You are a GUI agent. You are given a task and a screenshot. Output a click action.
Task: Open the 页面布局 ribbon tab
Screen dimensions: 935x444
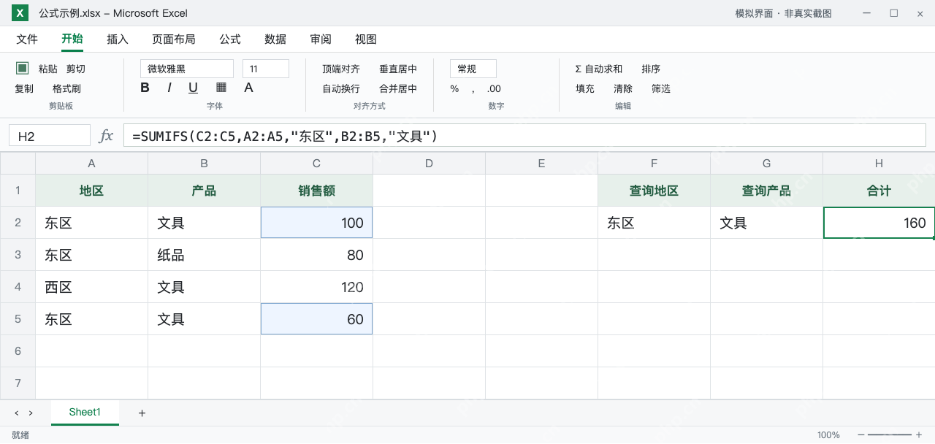[x=174, y=39]
